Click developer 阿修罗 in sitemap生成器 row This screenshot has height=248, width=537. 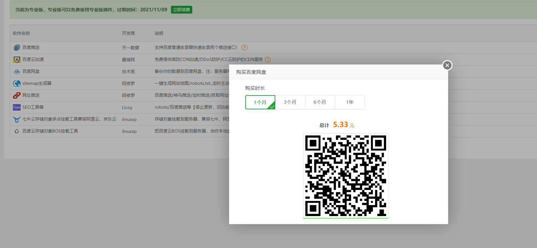(x=128, y=84)
